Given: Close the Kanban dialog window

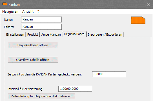Looking at the screenshot, I should pyautogui.click(x=148, y=4).
